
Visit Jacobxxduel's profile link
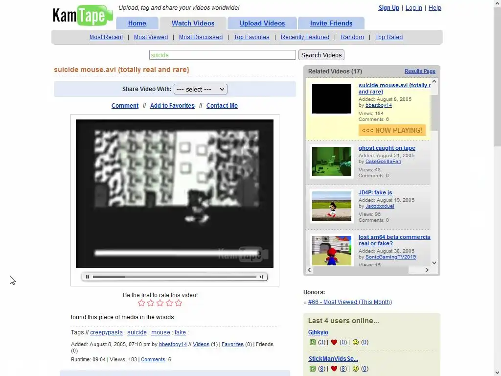click(x=380, y=206)
